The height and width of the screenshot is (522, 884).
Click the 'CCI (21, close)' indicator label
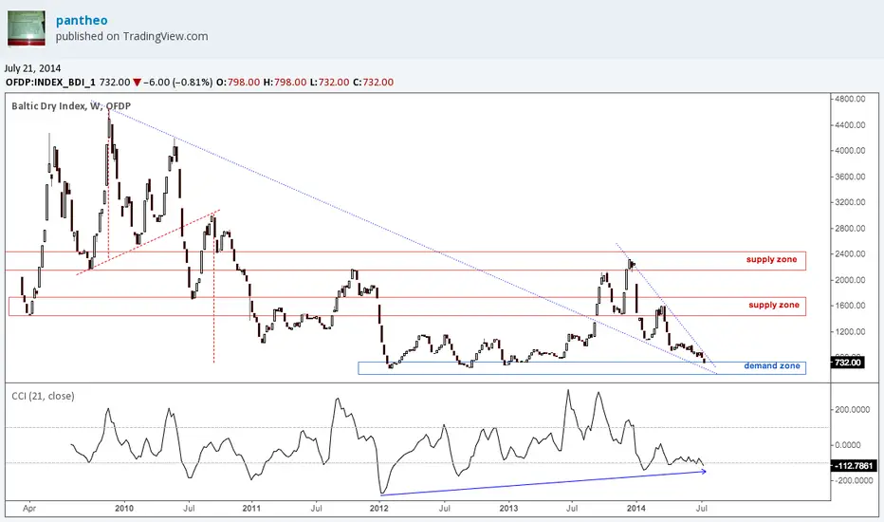pos(43,396)
